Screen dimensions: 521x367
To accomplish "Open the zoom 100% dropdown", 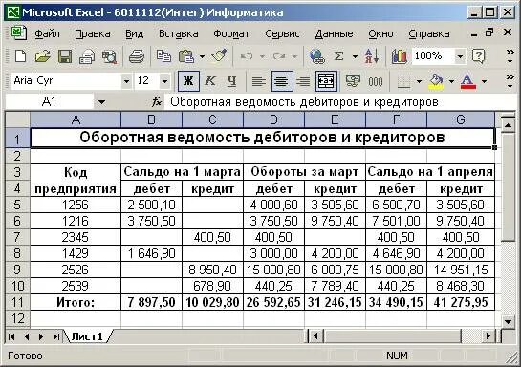I will pyautogui.click(x=460, y=56).
